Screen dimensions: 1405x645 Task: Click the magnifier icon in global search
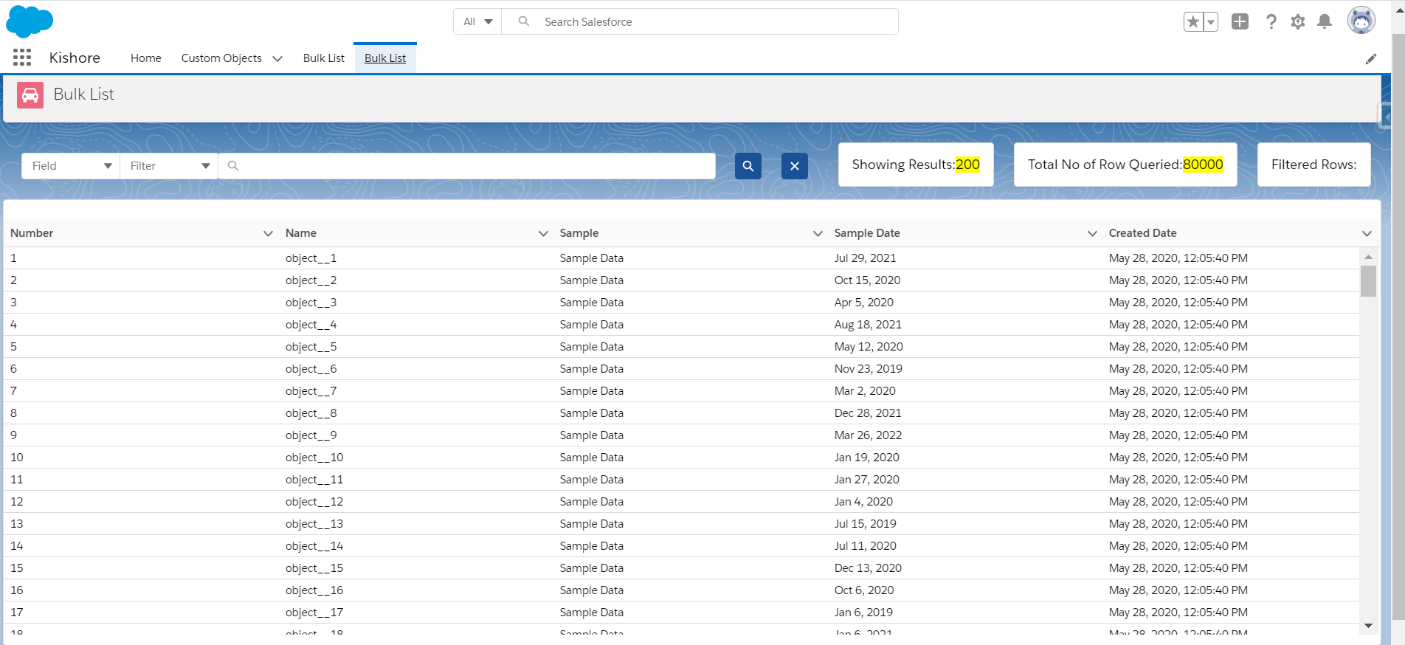pos(524,21)
